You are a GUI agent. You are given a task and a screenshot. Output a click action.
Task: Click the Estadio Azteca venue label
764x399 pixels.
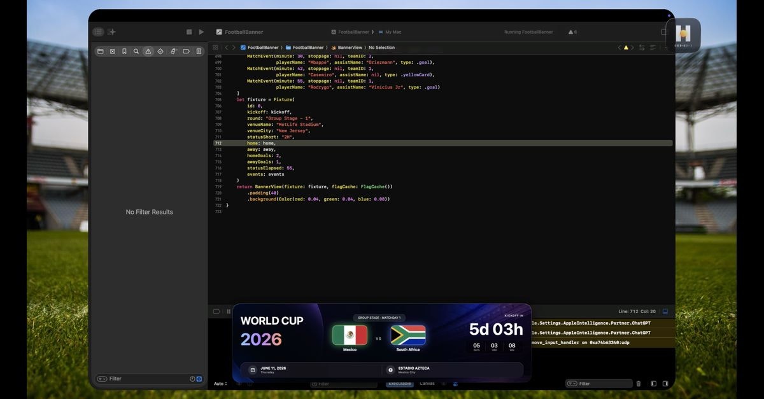[414, 368]
